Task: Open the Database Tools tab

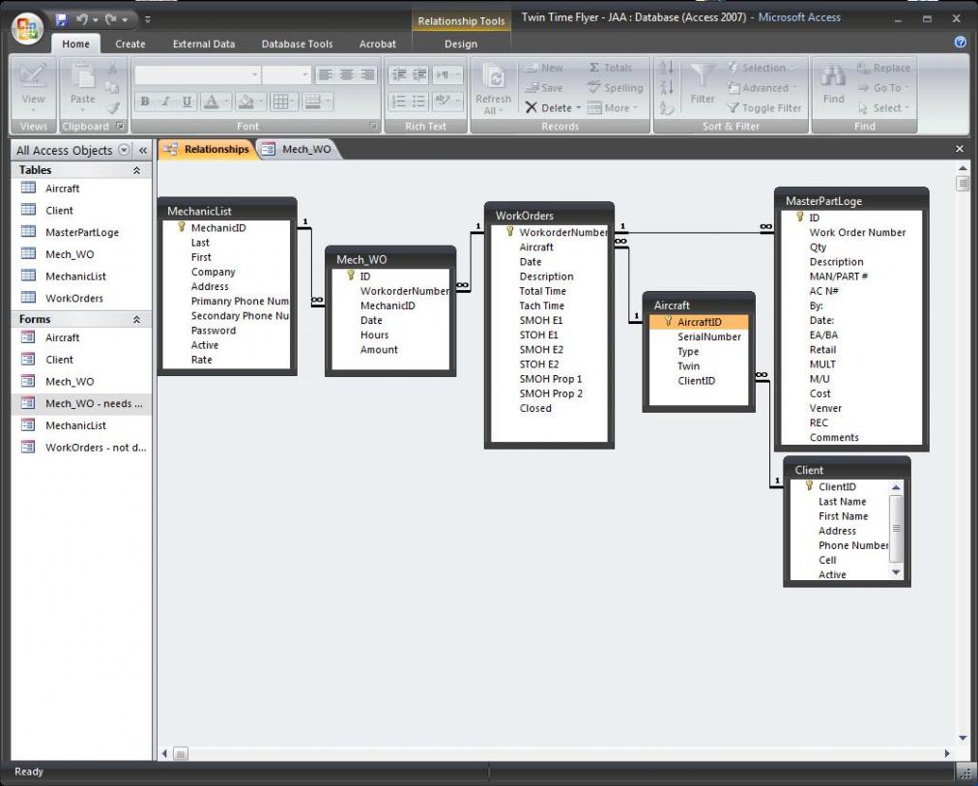Action: pyautogui.click(x=297, y=44)
